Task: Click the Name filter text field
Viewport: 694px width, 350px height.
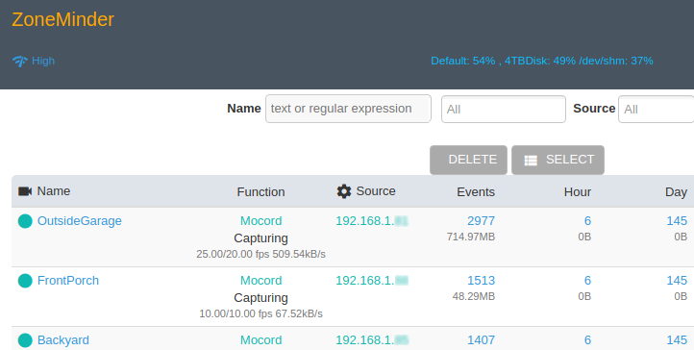Action: (x=348, y=109)
